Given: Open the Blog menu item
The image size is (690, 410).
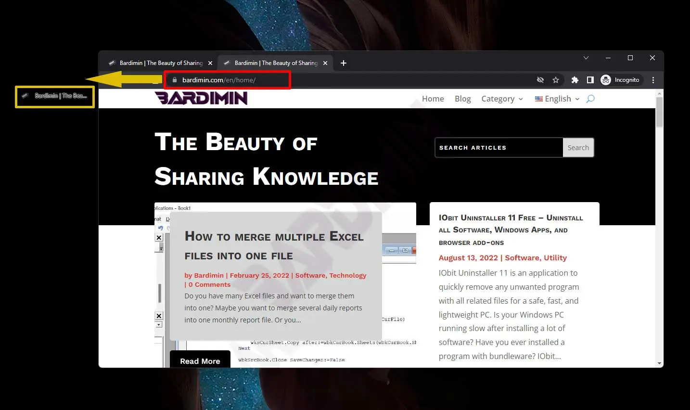Looking at the screenshot, I should 462,99.
